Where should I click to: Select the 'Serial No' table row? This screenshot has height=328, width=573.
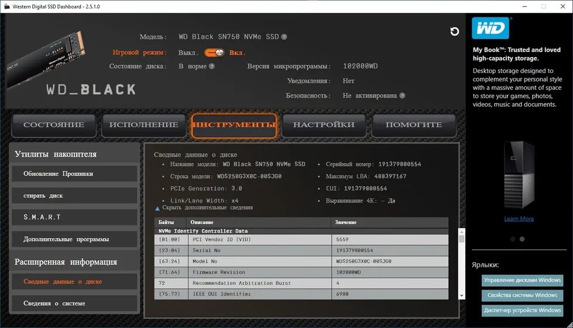[x=301, y=250]
